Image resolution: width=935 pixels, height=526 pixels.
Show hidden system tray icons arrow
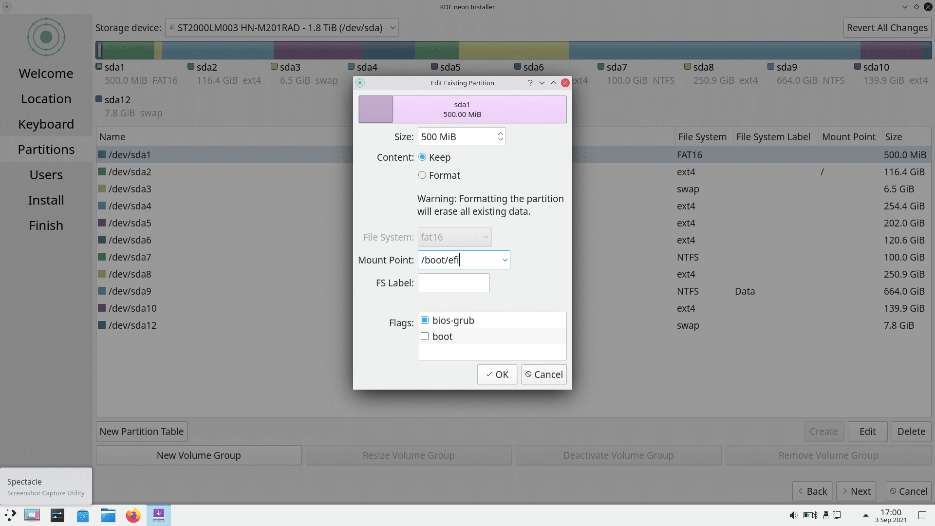[865, 515]
